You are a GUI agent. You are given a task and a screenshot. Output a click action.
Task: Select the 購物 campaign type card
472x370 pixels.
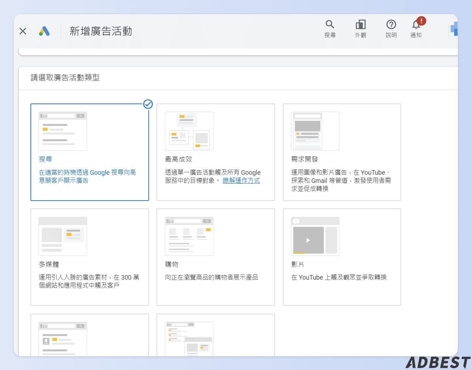click(216, 257)
